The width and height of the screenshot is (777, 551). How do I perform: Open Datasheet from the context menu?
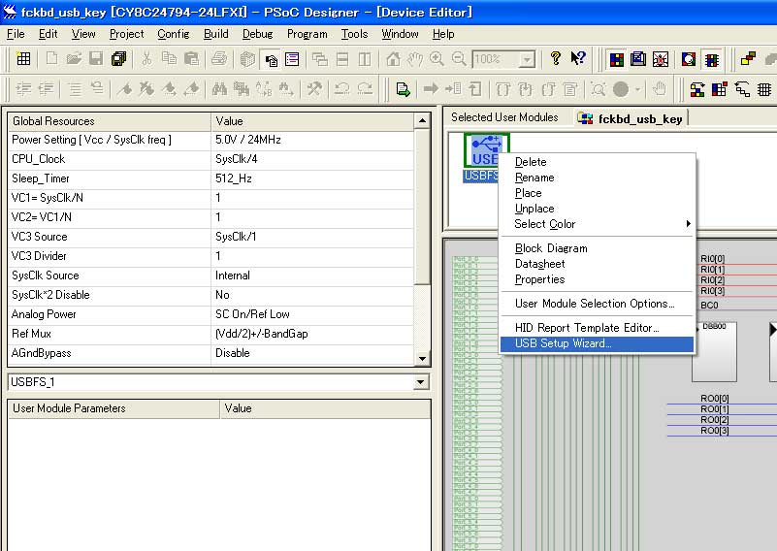(x=597, y=264)
